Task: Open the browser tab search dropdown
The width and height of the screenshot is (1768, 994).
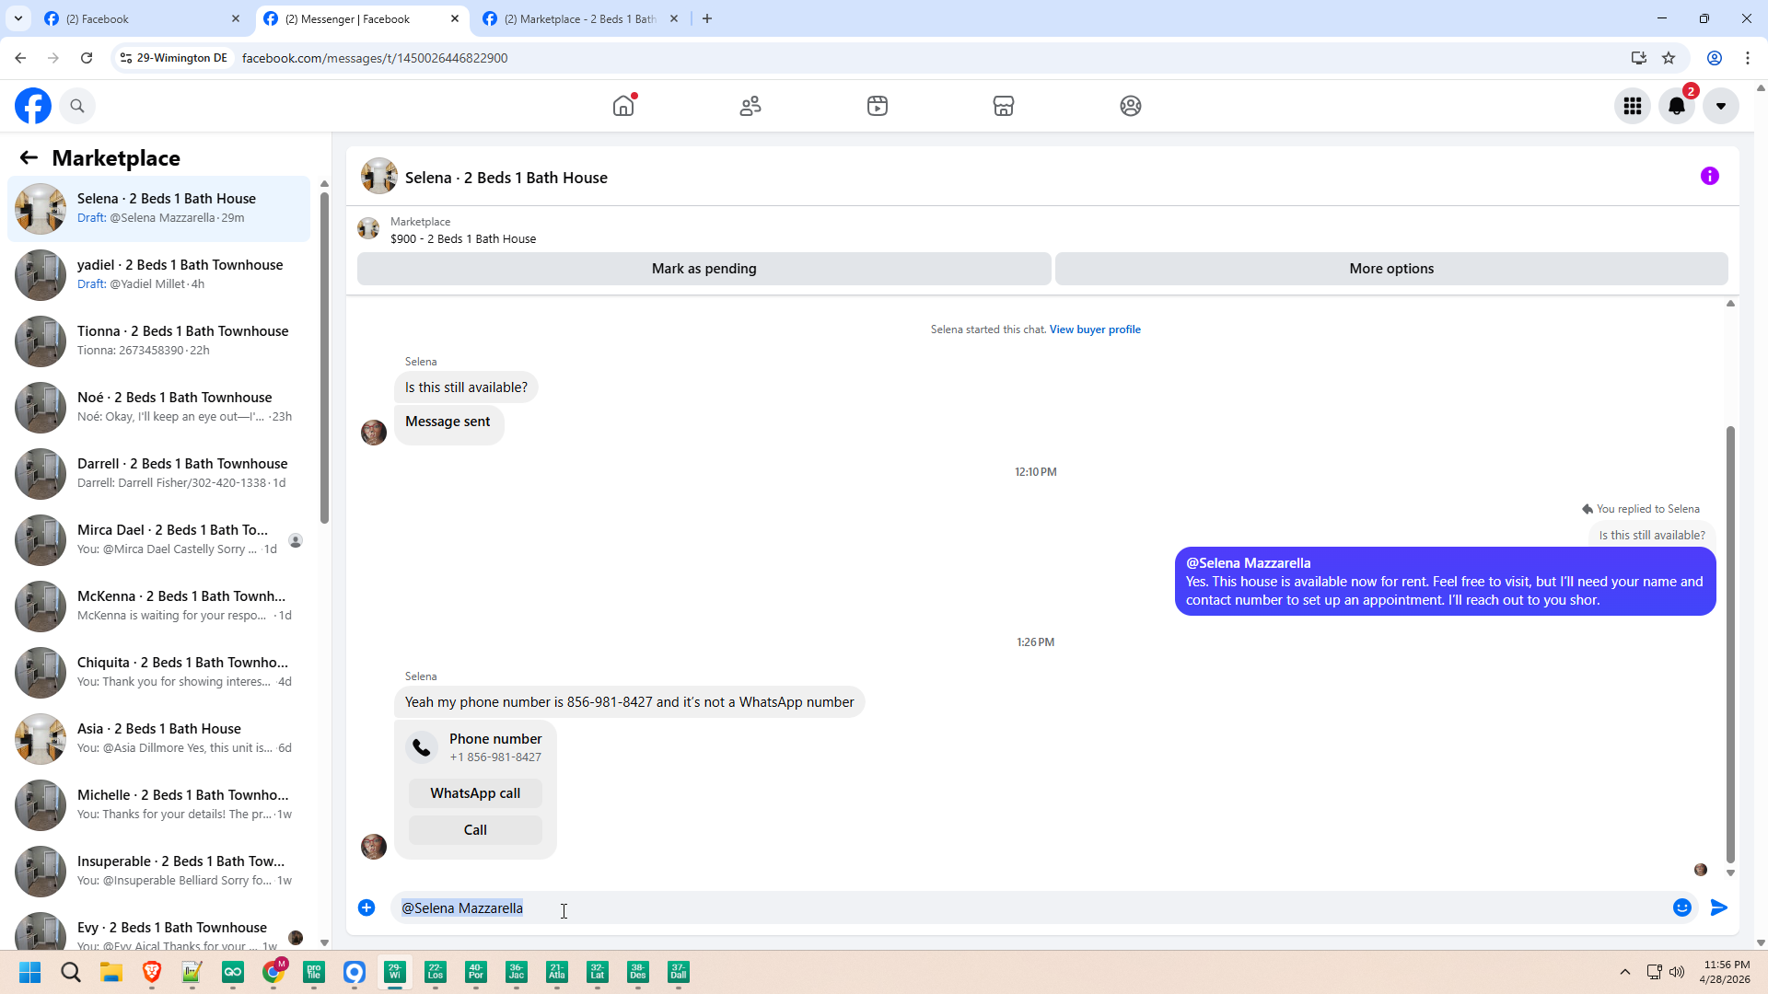Action: coord(18,18)
